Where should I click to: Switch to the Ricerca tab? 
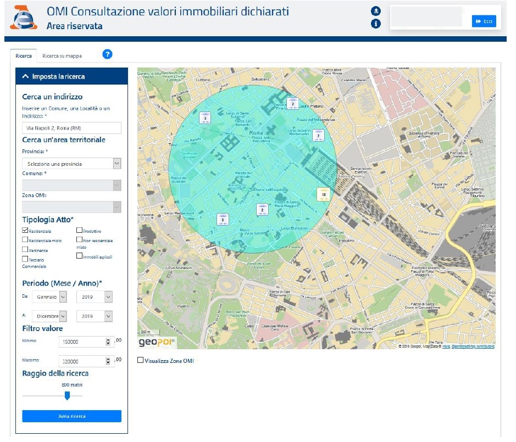[x=24, y=55]
